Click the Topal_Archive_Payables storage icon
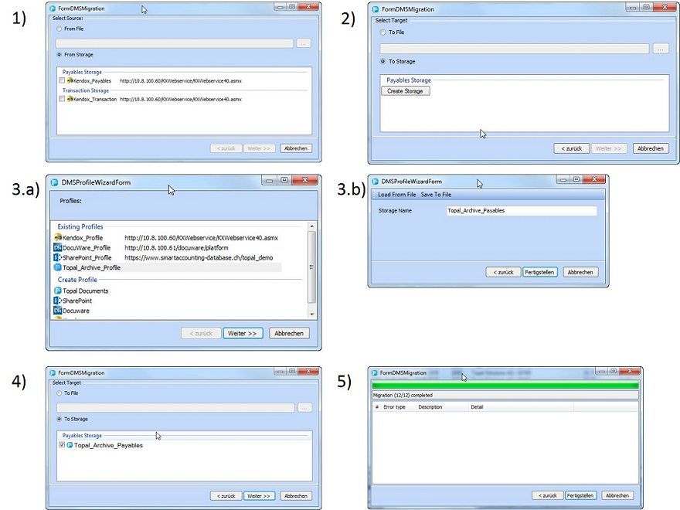The width and height of the screenshot is (680, 510). (x=70, y=446)
